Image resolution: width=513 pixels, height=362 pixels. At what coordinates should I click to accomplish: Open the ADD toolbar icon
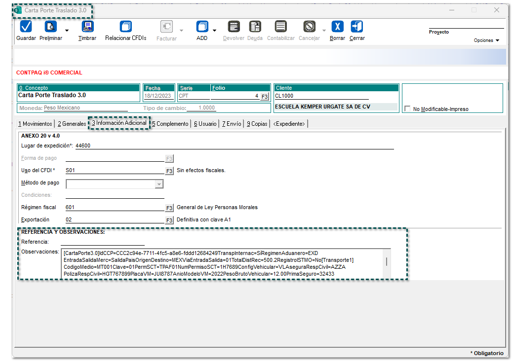click(202, 27)
